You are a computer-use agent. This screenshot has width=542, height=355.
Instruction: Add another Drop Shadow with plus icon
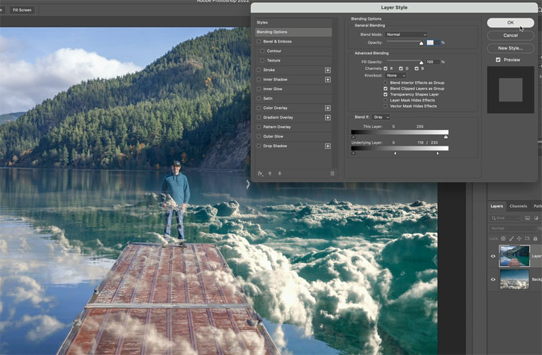click(x=328, y=146)
